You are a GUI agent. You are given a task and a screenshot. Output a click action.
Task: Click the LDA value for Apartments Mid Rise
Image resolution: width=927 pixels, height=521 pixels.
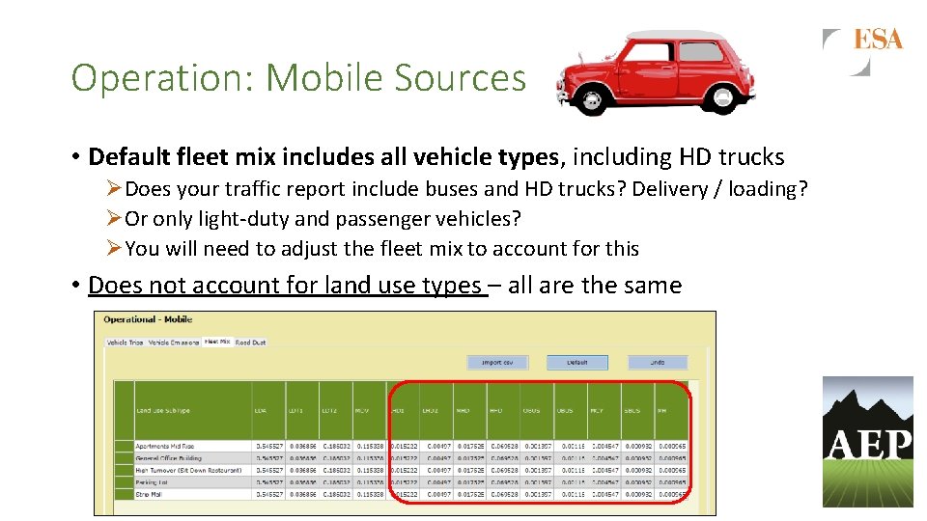(x=269, y=447)
